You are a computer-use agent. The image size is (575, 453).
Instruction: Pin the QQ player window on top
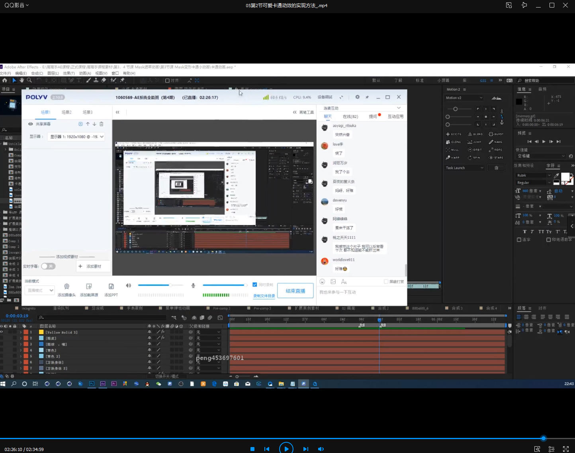[x=524, y=5]
